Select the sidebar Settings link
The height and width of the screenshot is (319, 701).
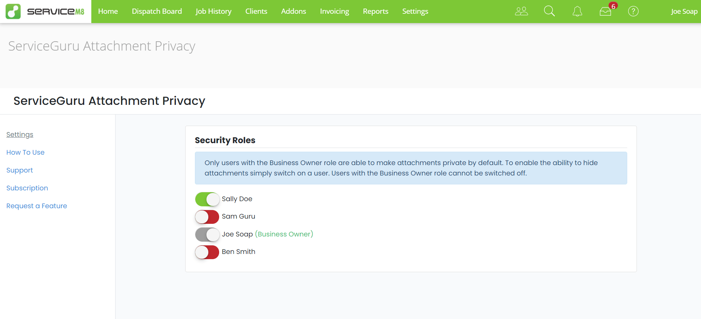[x=20, y=135]
